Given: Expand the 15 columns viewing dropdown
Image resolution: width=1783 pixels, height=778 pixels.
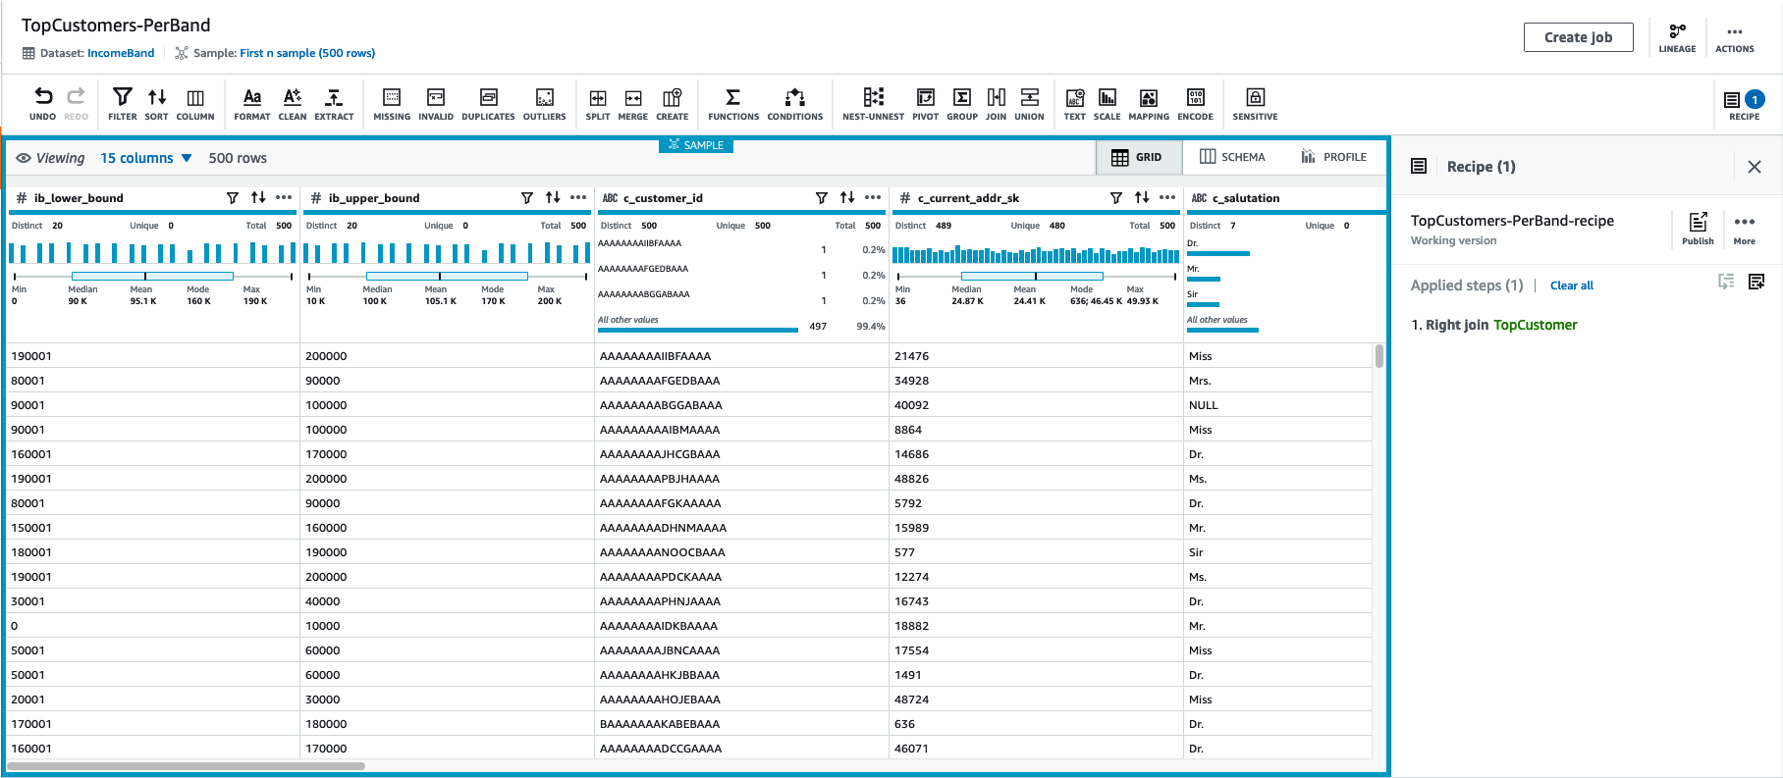Looking at the screenshot, I should [146, 158].
